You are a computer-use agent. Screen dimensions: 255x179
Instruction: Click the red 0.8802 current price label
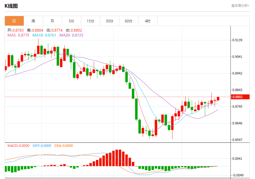(240, 97)
